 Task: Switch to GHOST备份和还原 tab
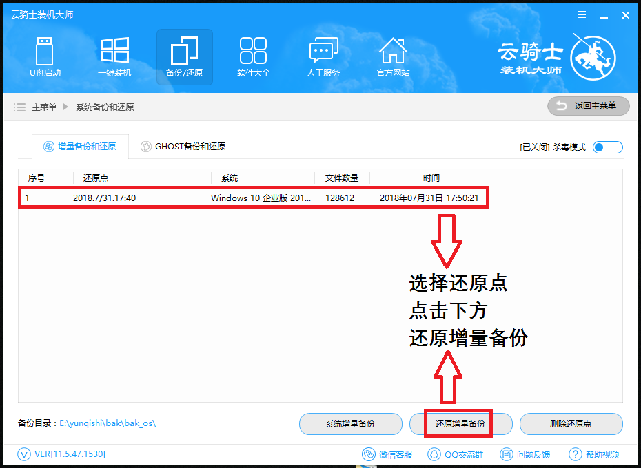click(x=183, y=146)
